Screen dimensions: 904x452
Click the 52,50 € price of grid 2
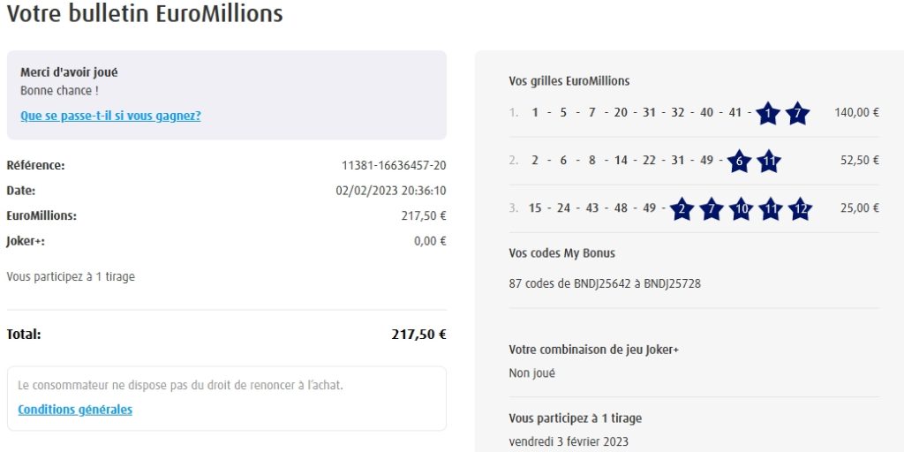859,160
